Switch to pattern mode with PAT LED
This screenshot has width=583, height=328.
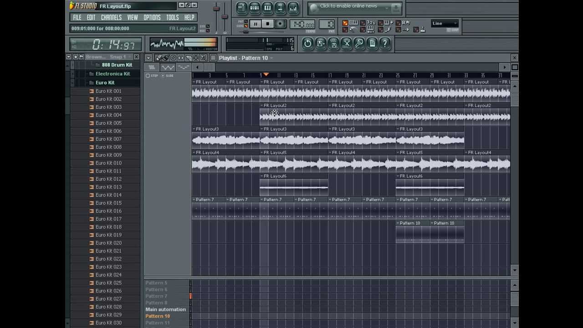246,21
